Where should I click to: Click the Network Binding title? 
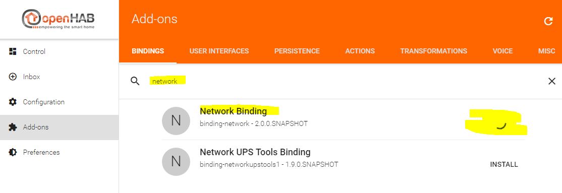coord(234,111)
